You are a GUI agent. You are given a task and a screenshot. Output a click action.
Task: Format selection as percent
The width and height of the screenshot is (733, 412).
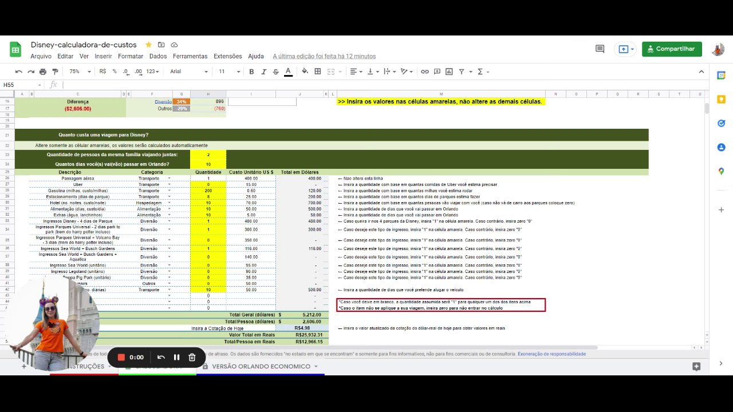[x=115, y=72]
